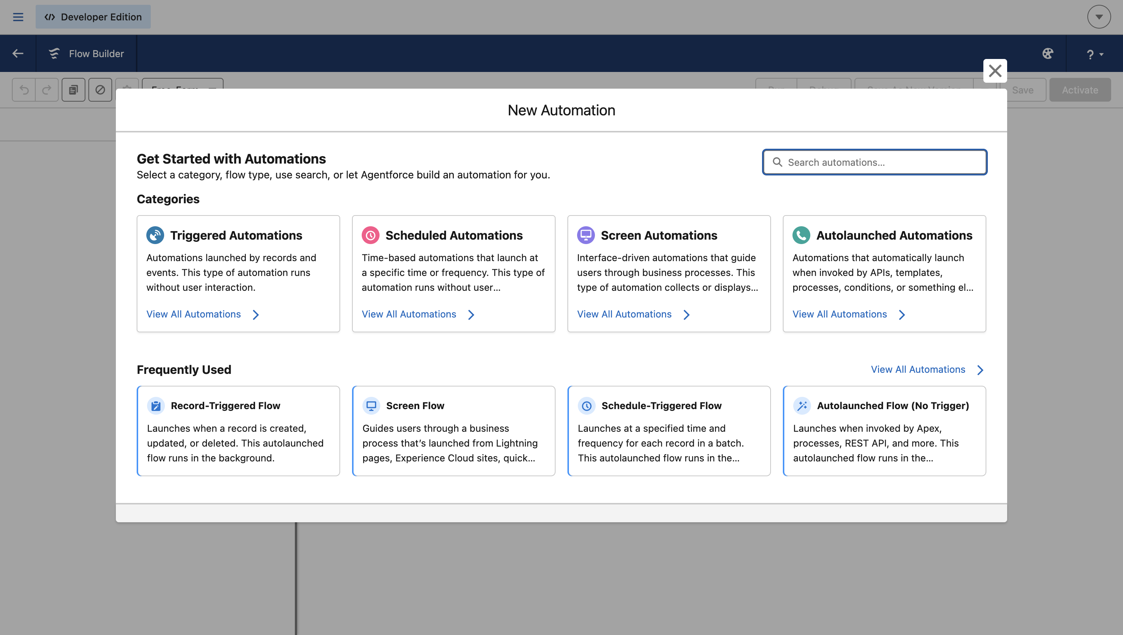This screenshot has width=1123, height=635.
Task: Select the Record-Triggered Flow card
Action: point(238,431)
